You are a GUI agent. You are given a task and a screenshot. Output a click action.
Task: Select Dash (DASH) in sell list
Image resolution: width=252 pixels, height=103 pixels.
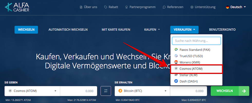197,81
